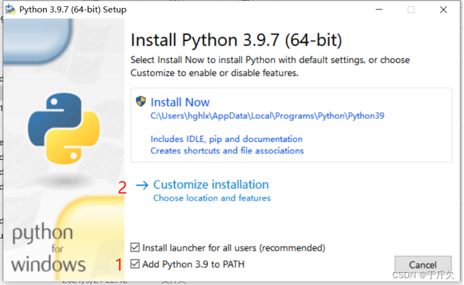Click the UAC shield icon beside Install Now
This screenshot has height=285, width=464.
(141, 101)
